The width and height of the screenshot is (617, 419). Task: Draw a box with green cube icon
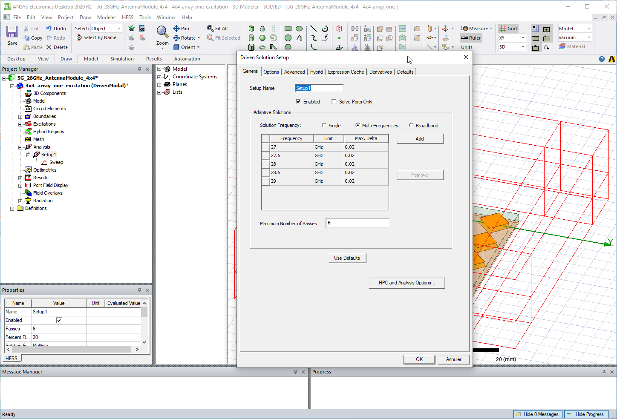[x=251, y=29]
